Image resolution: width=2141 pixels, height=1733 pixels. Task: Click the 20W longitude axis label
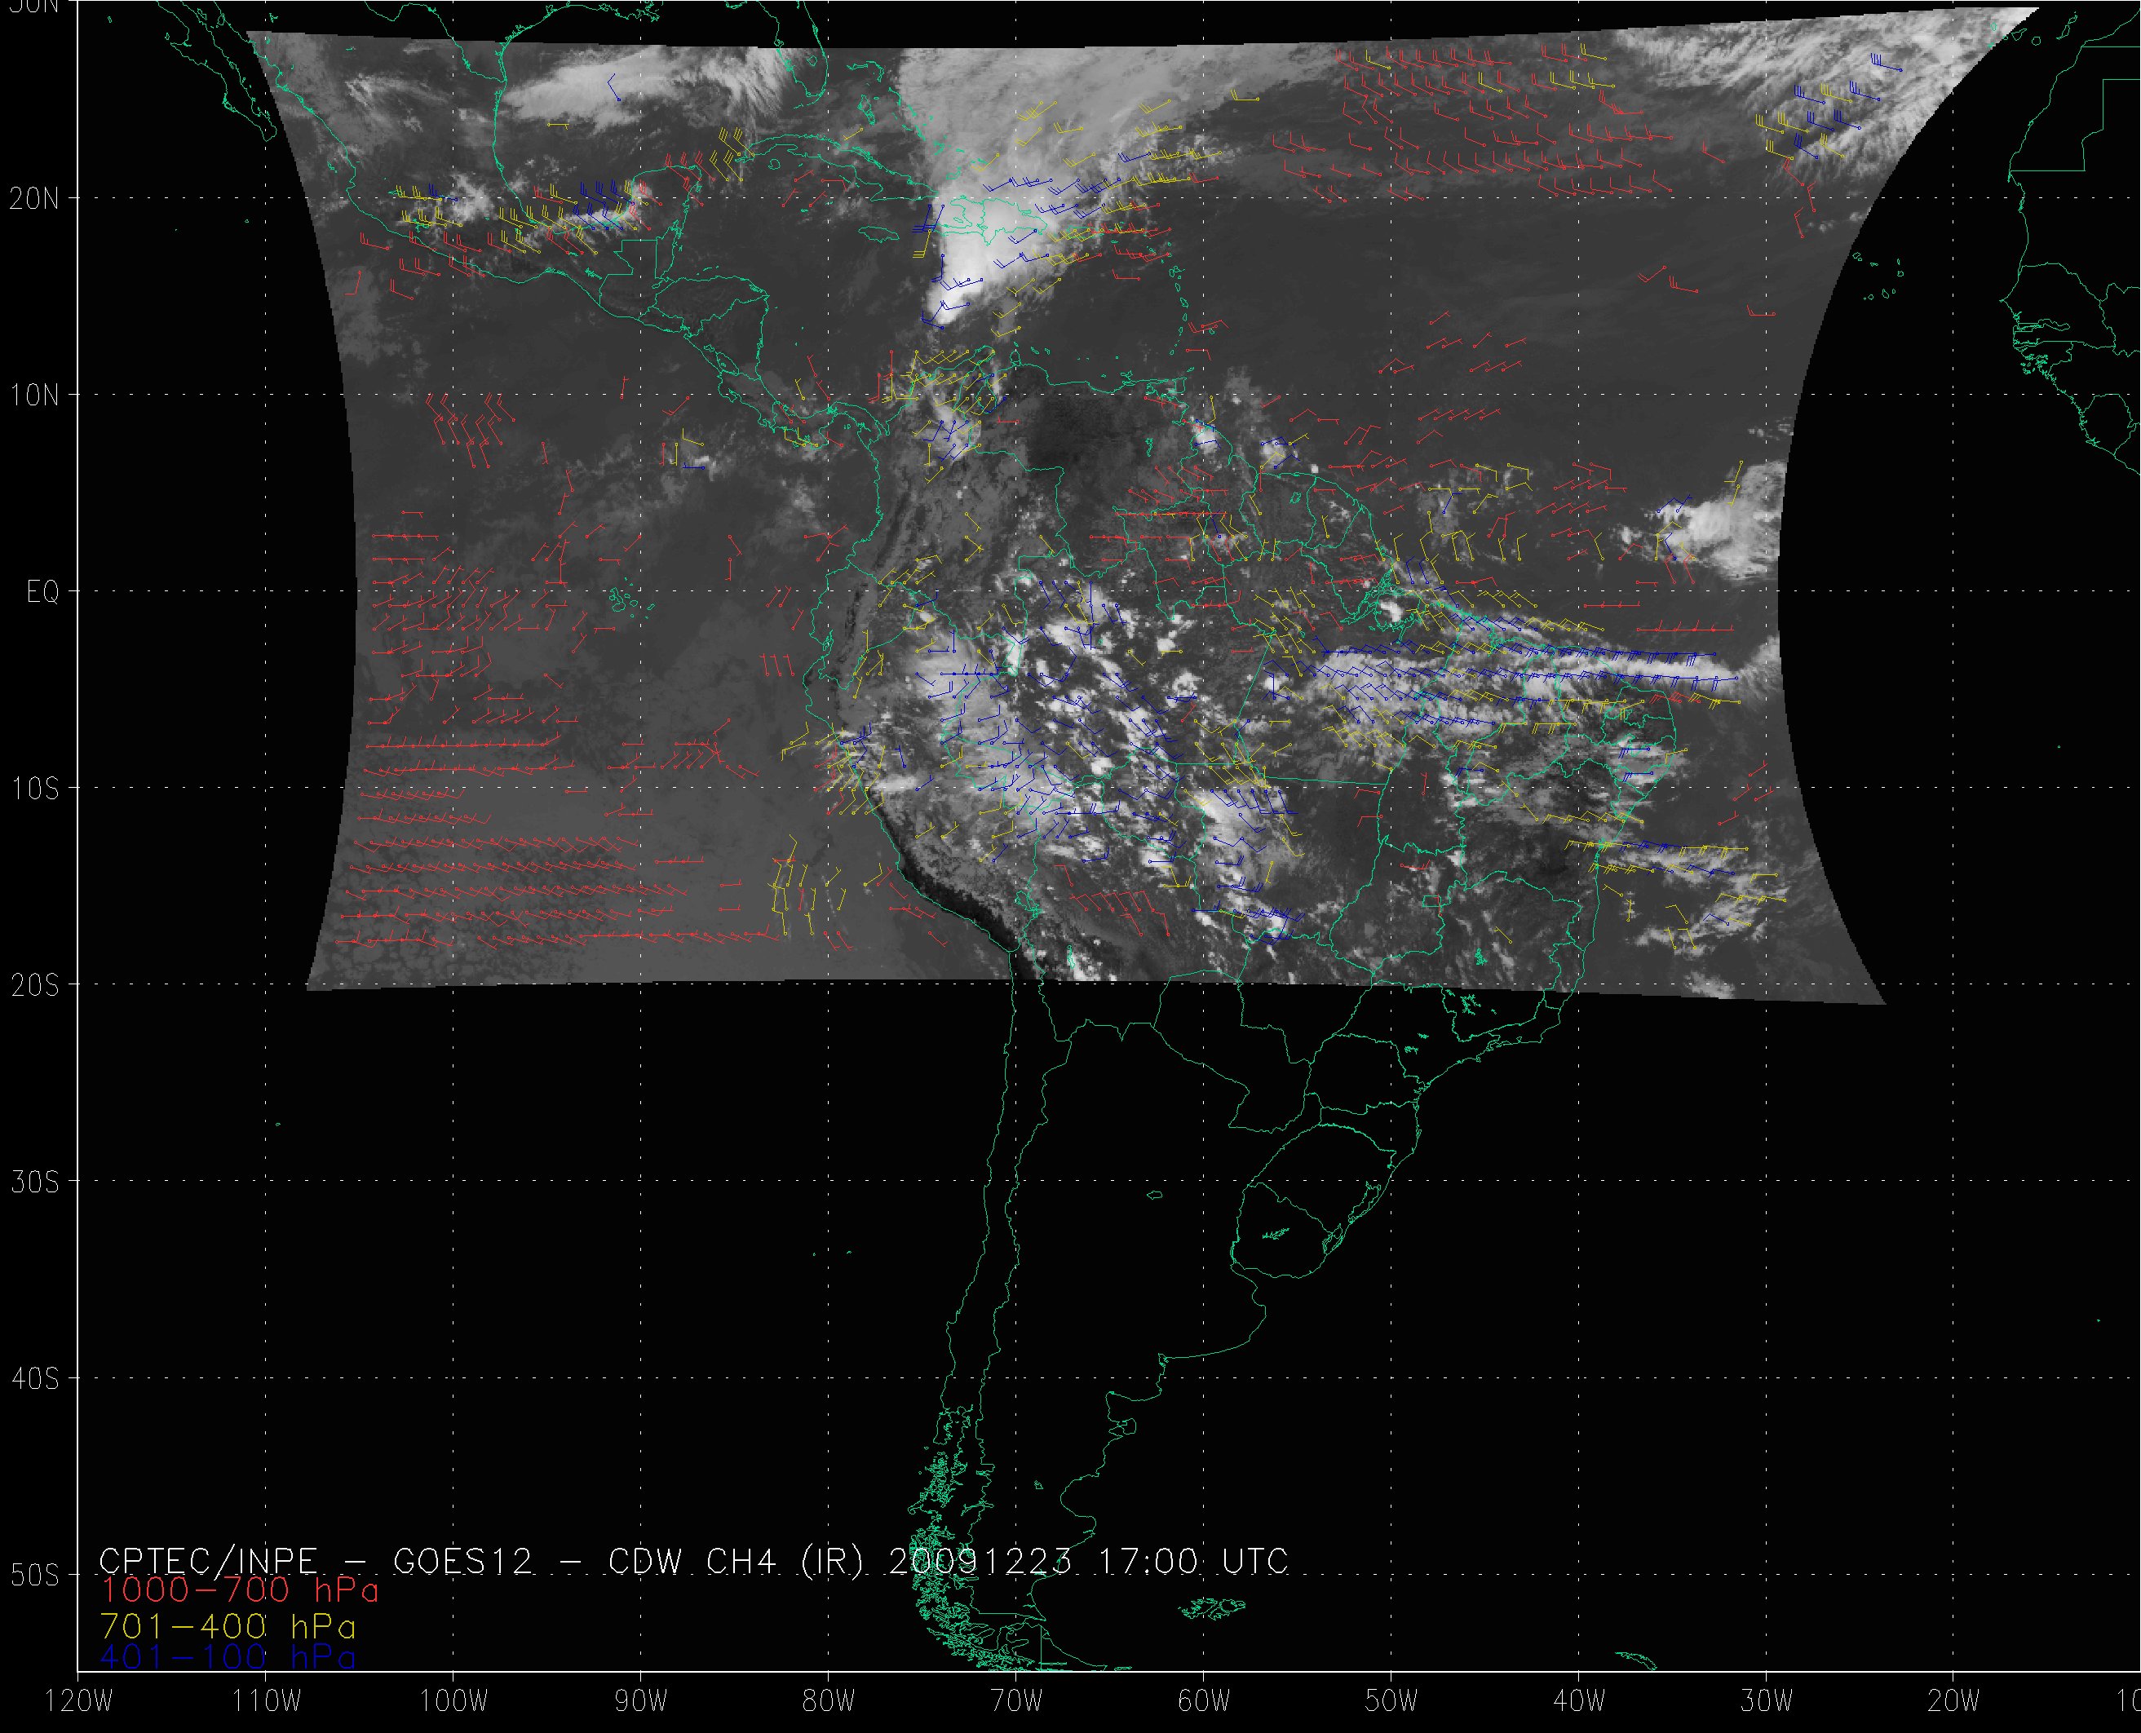[1953, 1702]
